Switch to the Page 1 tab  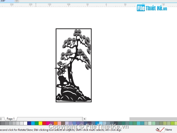coord(11,119)
